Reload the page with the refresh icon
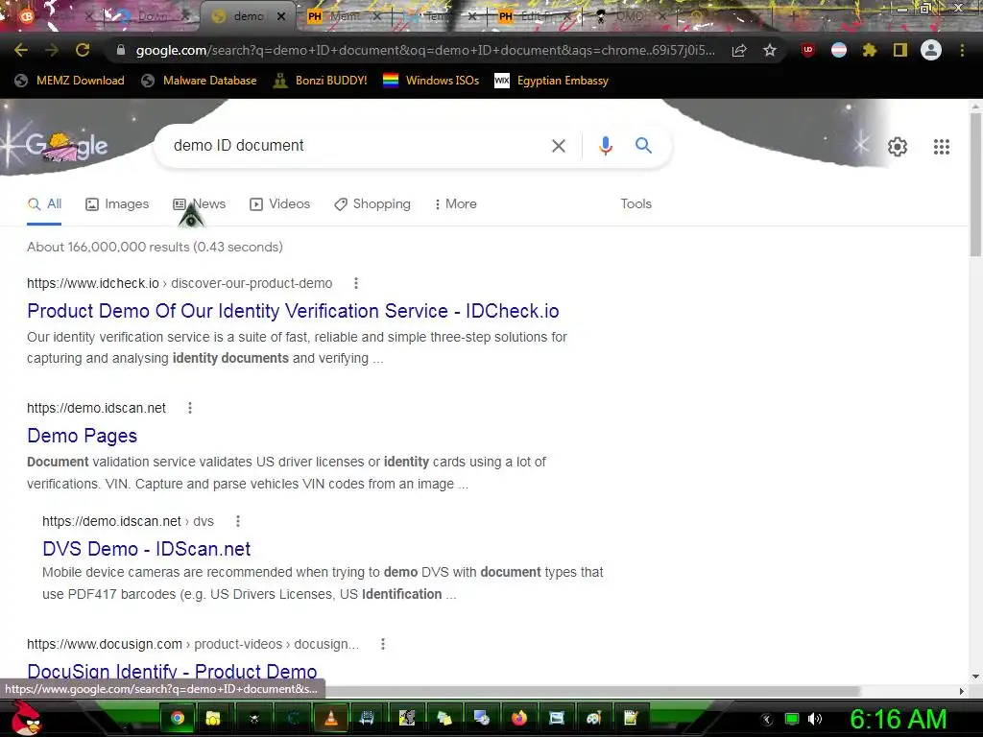 point(83,50)
